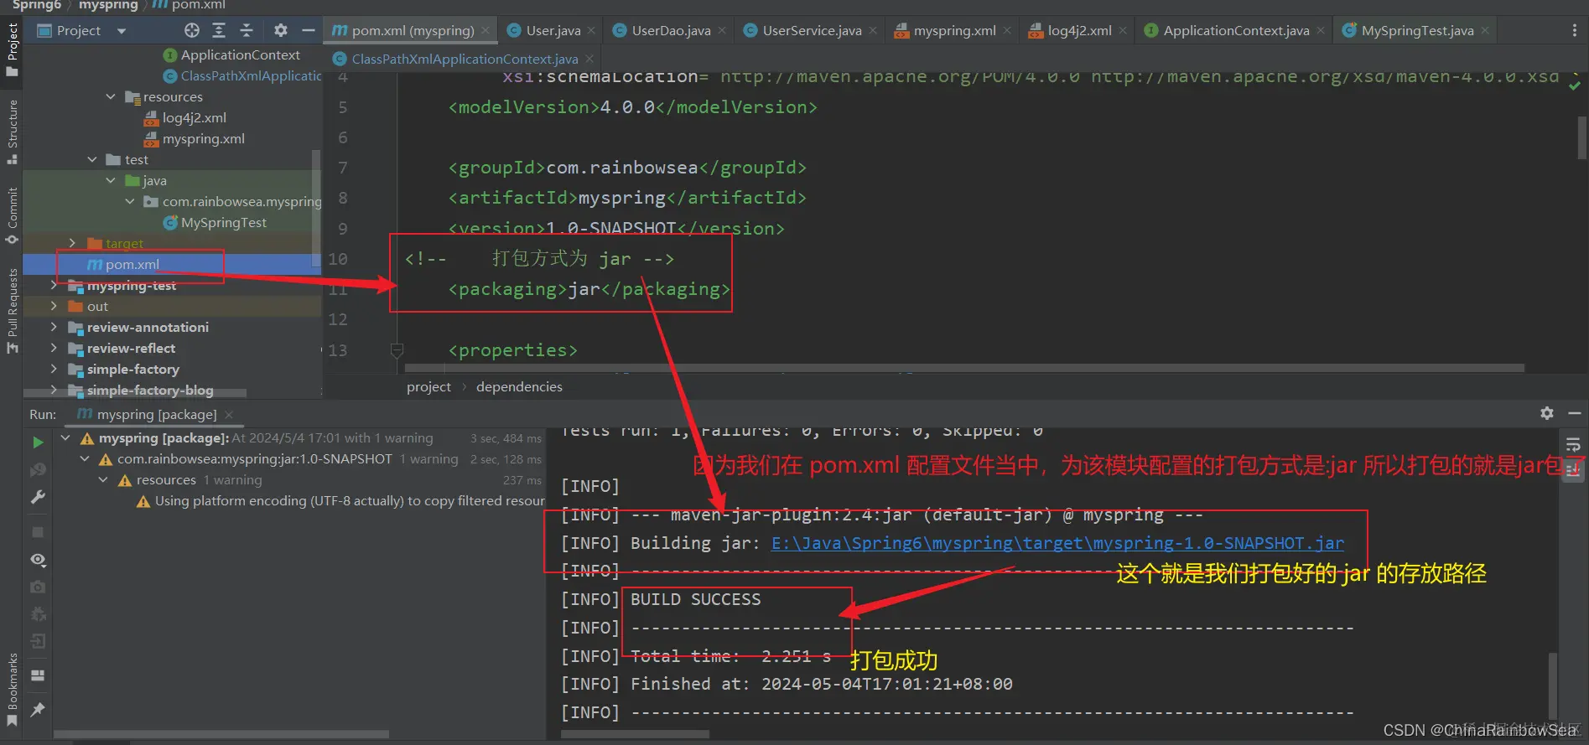Image resolution: width=1589 pixels, height=745 pixels.
Task: Collapse the java folder under test
Action: (x=111, y=181)
